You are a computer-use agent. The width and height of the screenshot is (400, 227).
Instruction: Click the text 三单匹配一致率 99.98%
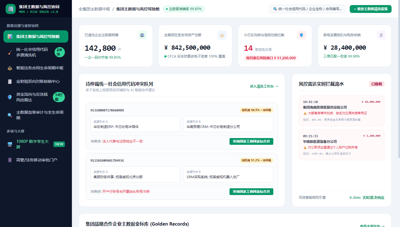(342, 56)
